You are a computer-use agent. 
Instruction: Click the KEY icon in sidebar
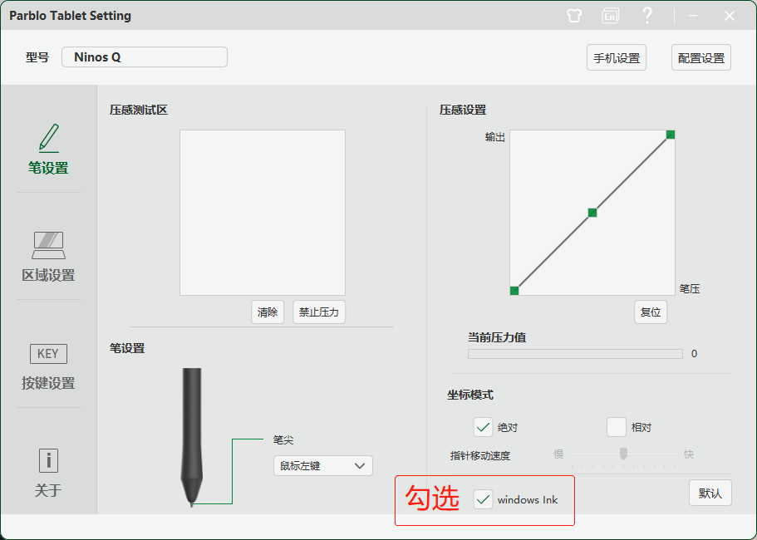tap(48, 354)
